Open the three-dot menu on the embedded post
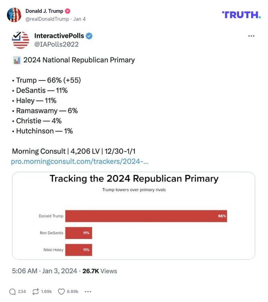Screen dimensions: 268x302 click(x=251, y=36)
